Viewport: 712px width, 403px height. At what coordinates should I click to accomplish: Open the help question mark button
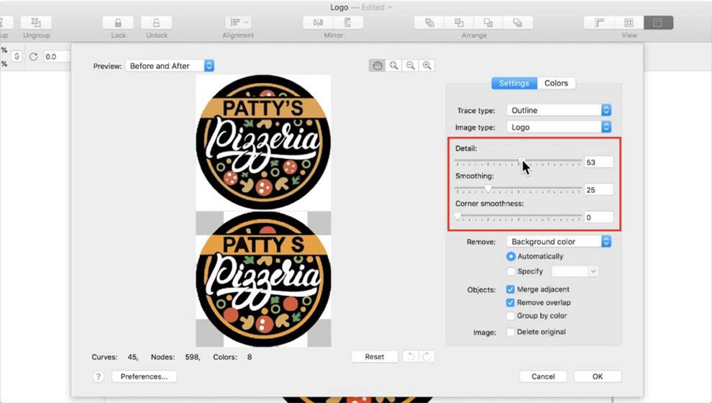click(99, 376)
